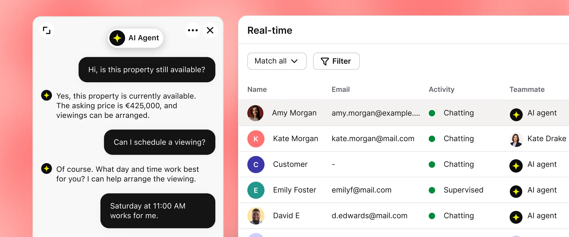Expand the chat widget with the corner icon

(46, 30)
